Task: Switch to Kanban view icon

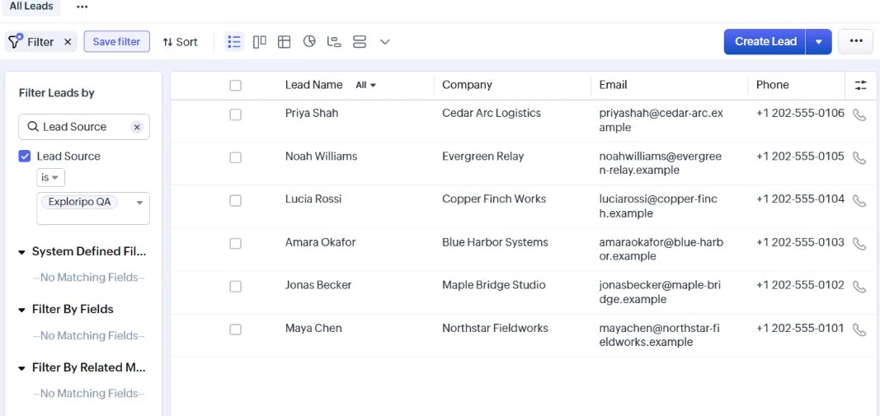Action: click(x=259, y=41)
